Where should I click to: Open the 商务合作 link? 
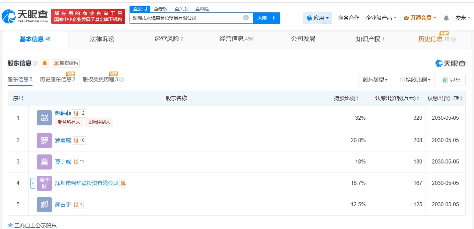pyautogui.click(x=349, y=18)
